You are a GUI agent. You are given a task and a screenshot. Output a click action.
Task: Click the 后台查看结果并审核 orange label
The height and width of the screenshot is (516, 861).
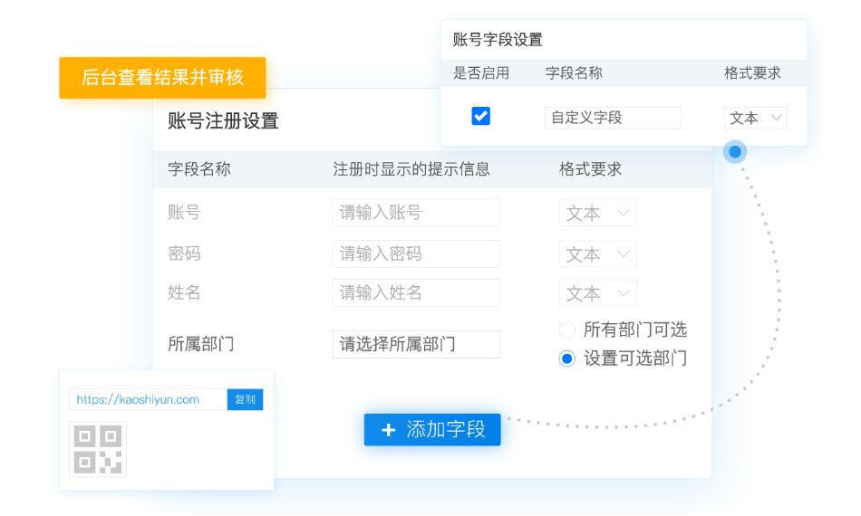[x=162, y=78]
